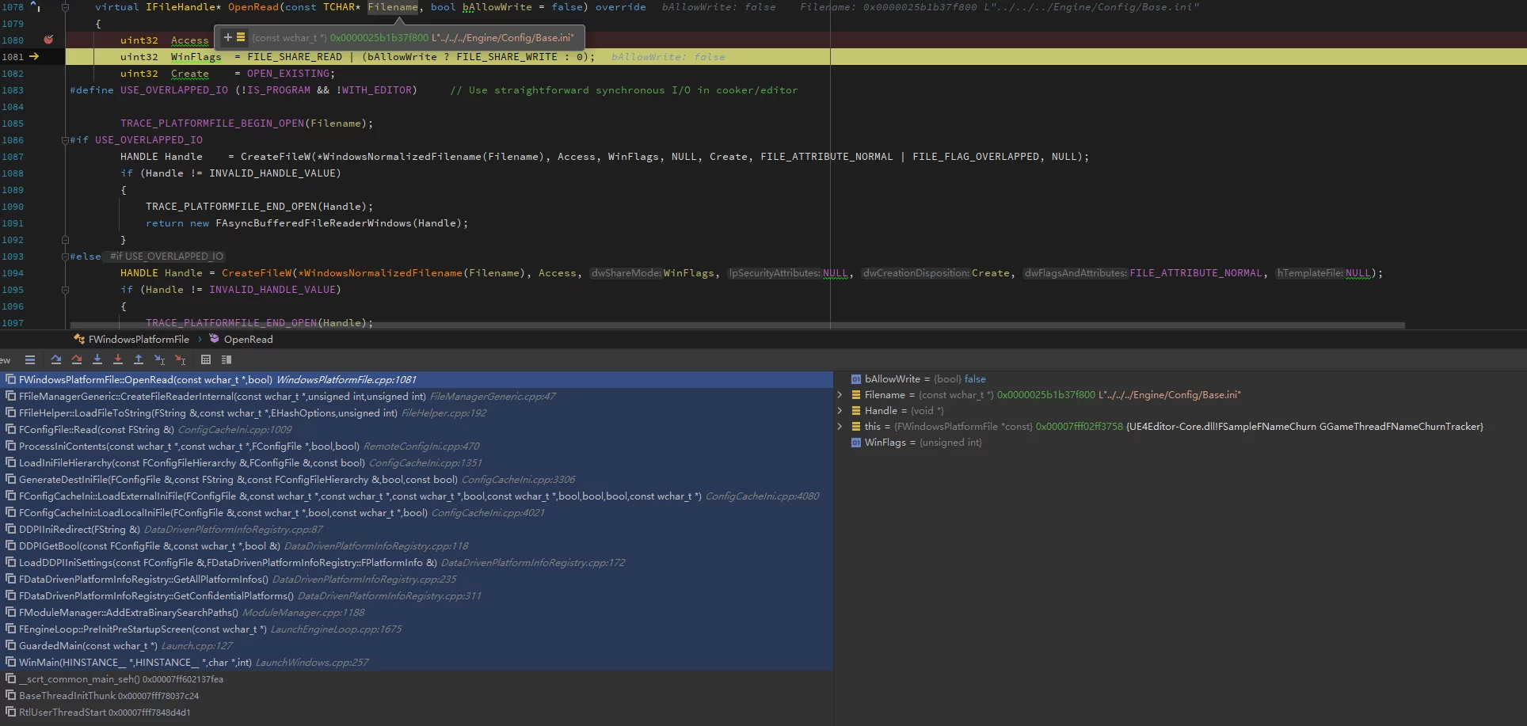Expand the Filename variable node

[840, 395]
